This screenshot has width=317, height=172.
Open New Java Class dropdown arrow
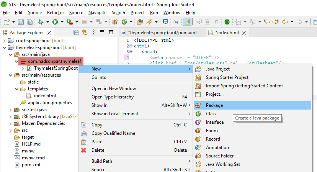[x=131, y=22]
